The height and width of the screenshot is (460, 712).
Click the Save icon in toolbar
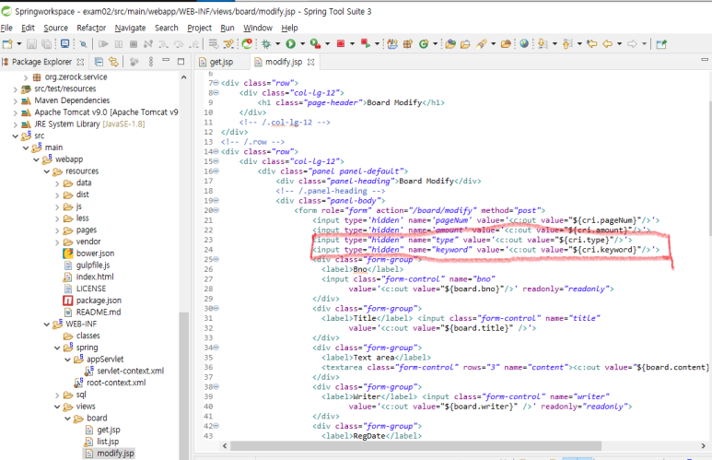click(x=31, y=44)
